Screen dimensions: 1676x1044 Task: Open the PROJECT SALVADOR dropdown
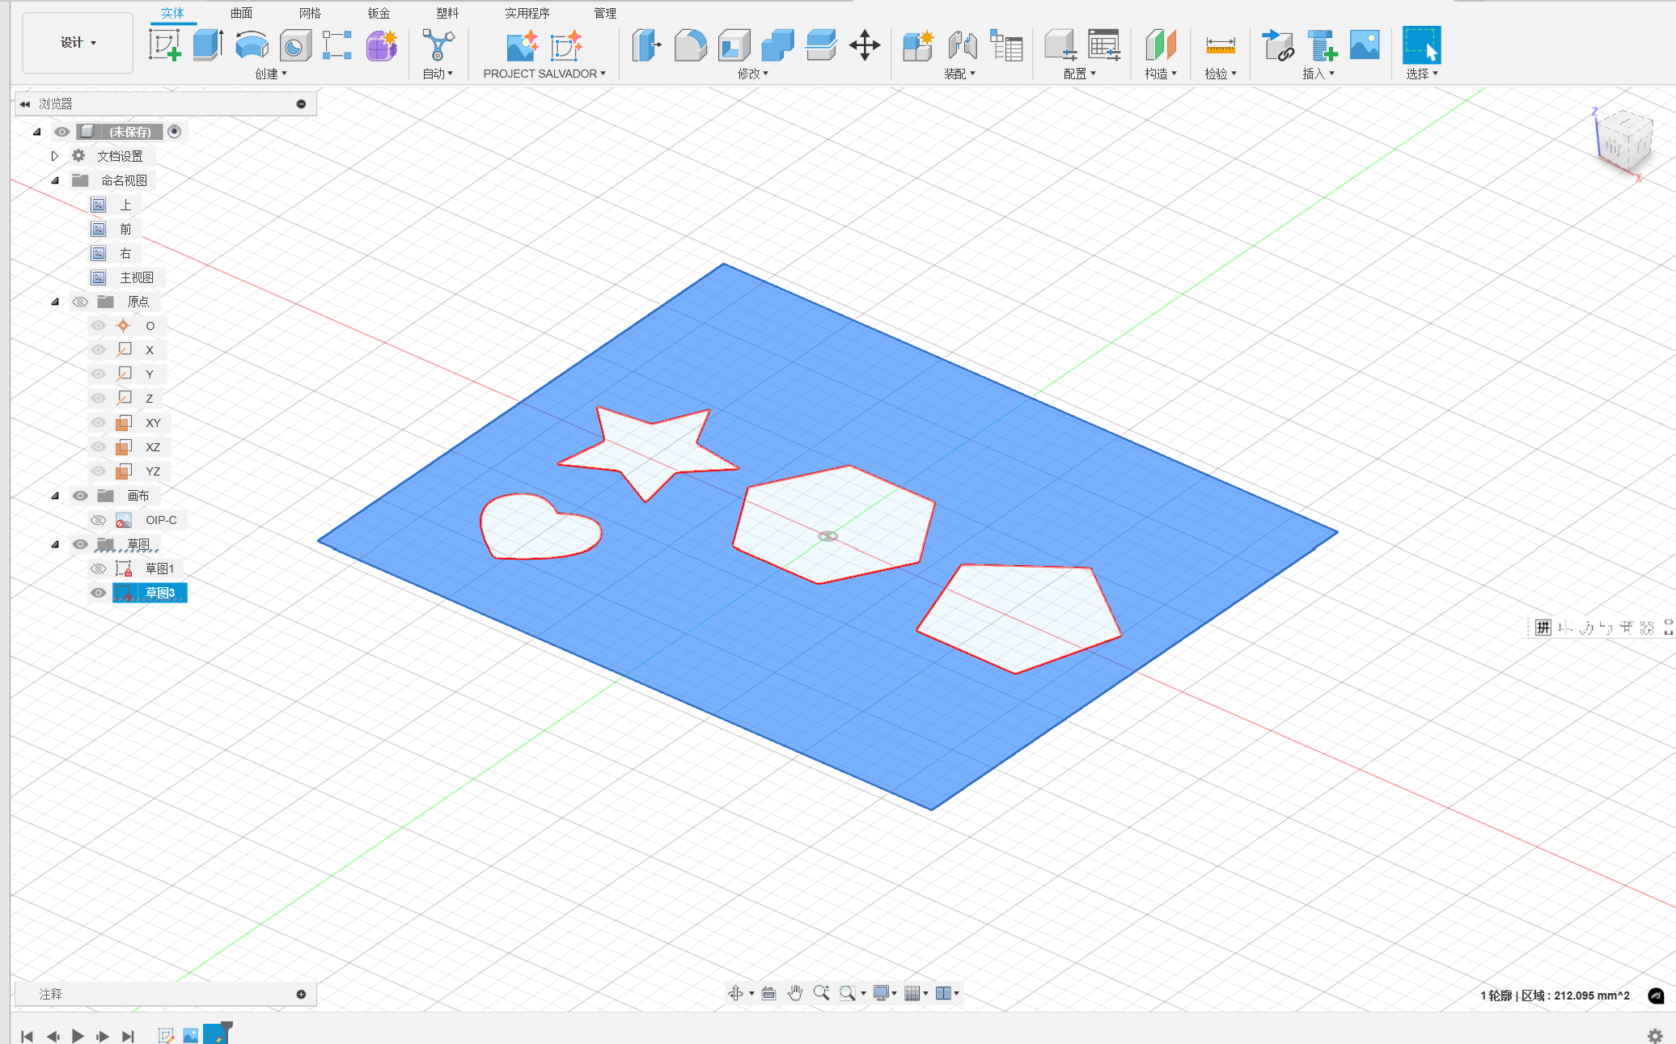point(544,74)
